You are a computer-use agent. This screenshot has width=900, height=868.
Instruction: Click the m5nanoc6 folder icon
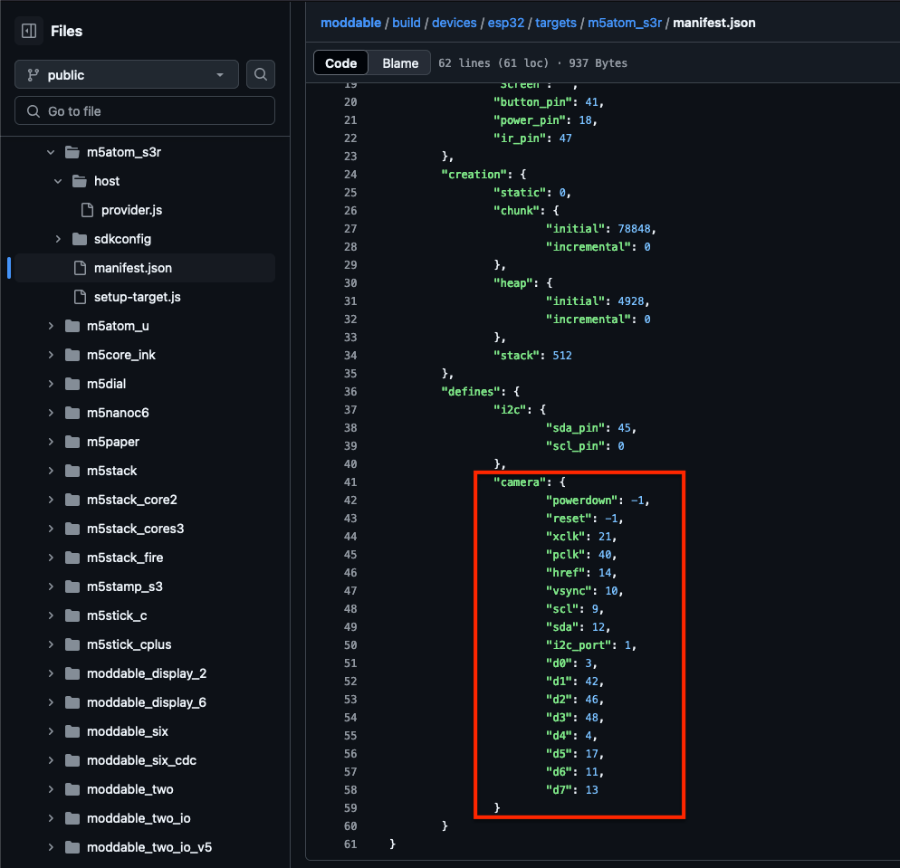point(72,413)
